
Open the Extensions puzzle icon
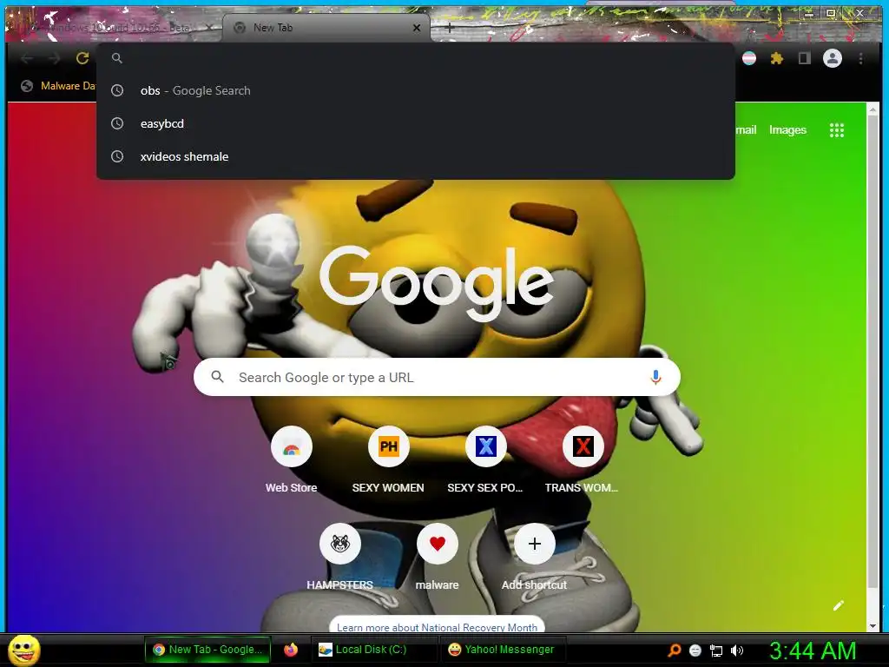coord(777,58)
